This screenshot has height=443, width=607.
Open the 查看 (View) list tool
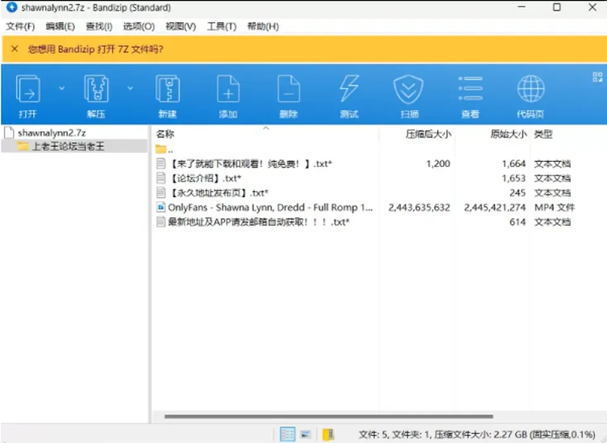[470, 89]
